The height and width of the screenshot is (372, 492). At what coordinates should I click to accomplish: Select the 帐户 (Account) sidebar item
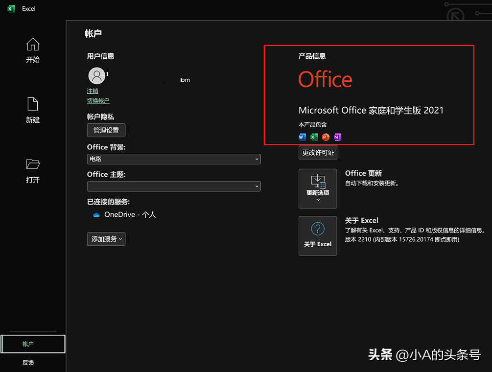(33, 344)
